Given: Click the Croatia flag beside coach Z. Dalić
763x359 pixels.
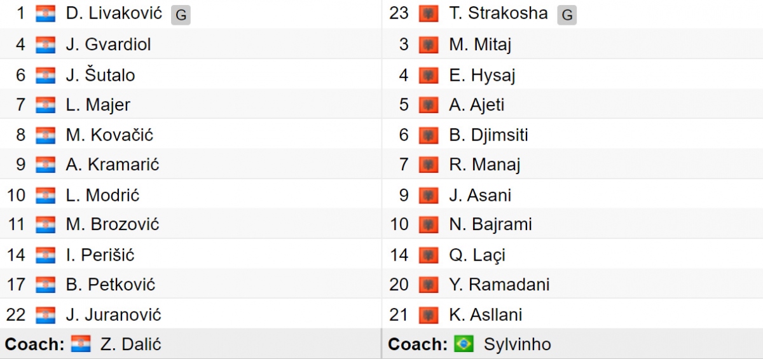Looking at the screenshot, I should click(x=81, y=344).
